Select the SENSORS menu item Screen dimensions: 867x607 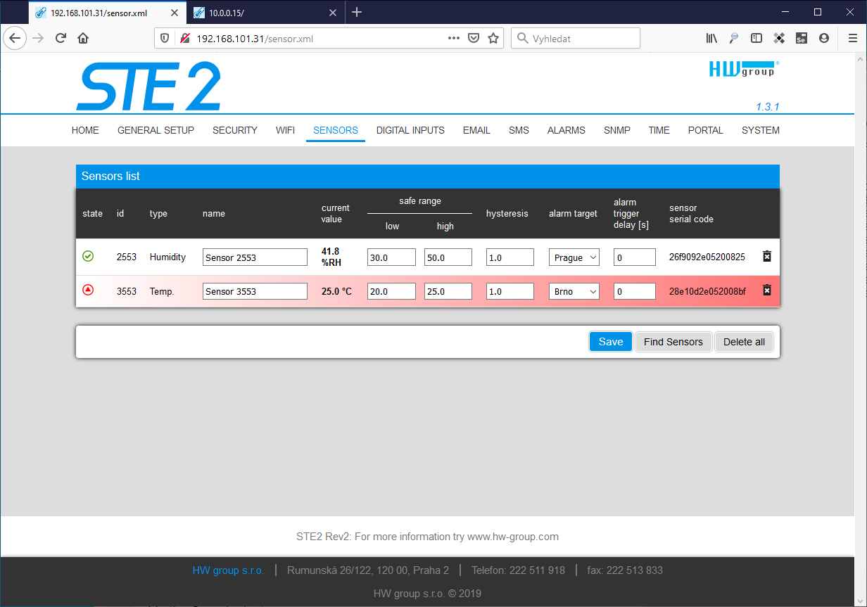336,130
